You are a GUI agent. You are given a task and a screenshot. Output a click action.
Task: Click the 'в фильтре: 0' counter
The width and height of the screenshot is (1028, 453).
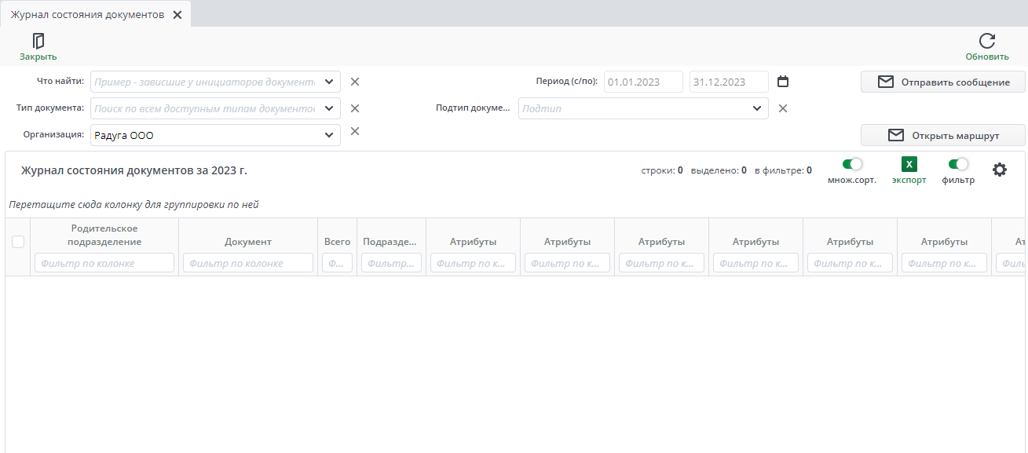783,170
